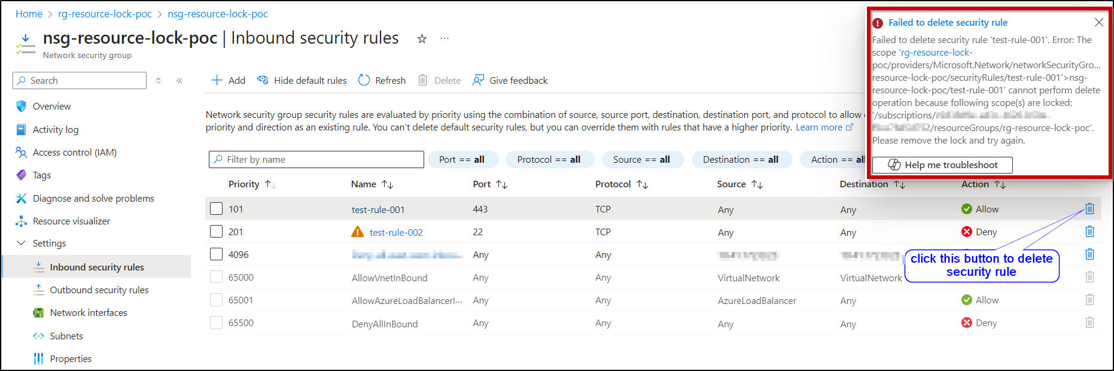Click the warning icon beside test-rule-002
This screenshot has width=1114, height=371.
click(x=357, y=232)
